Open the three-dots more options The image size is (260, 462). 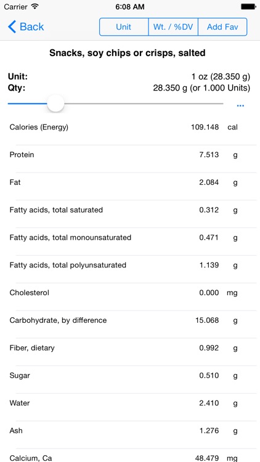pos(240,106)
